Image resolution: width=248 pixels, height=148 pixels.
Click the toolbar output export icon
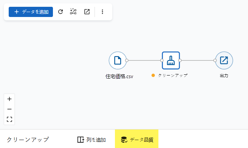(87, 12)
